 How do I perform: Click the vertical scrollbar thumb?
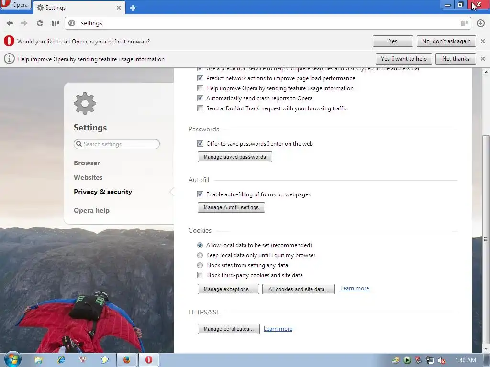coord(486,239)
